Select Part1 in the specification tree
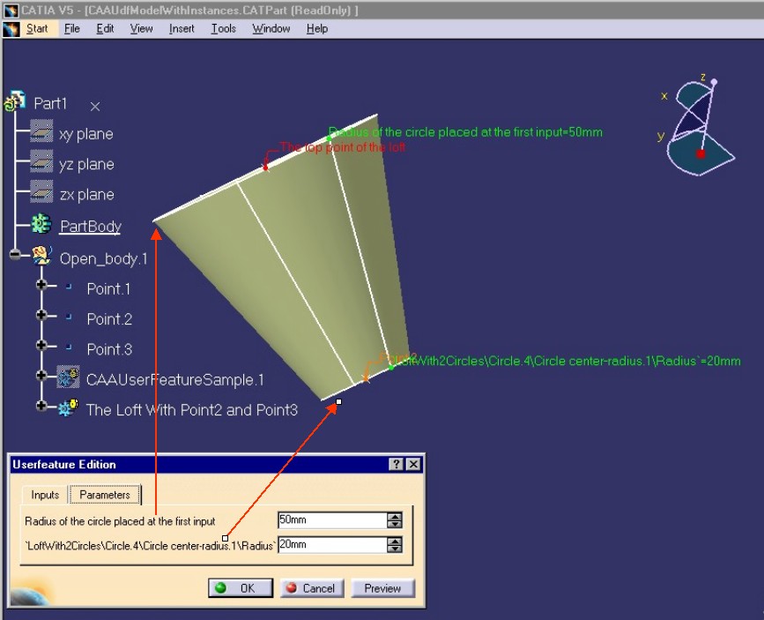The width and height of the screenshot is (764, 620). (x=50, y=103)
